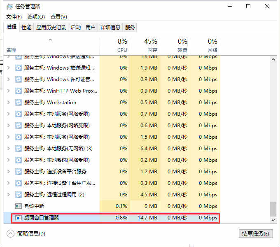Select the 桌面窗口管理器 process name

pos(42,218)
